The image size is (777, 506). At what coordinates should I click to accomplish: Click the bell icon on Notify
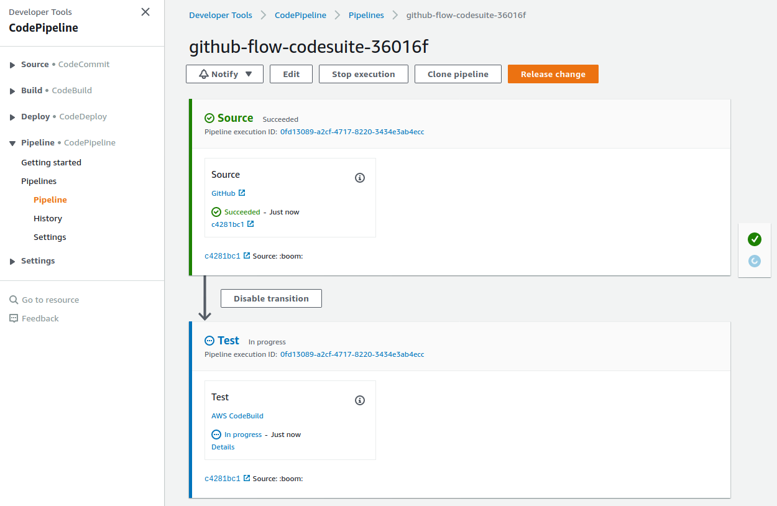(203, 74)
